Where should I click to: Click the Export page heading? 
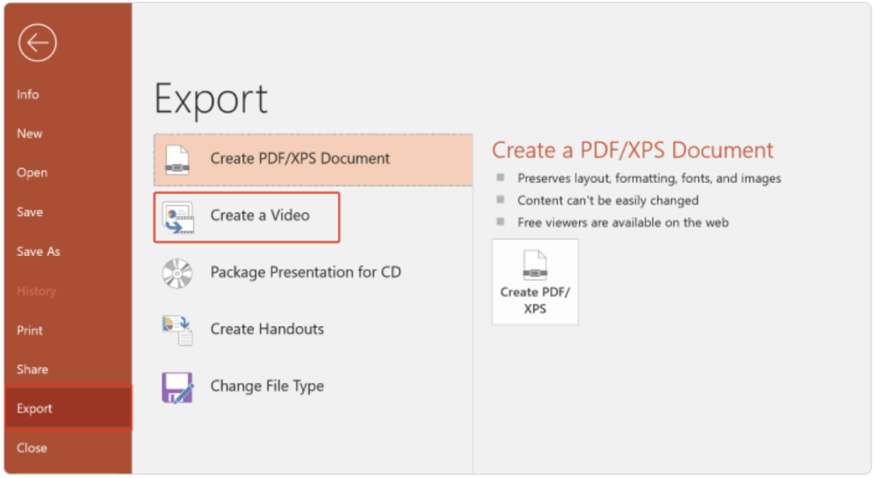pyautogui.click(x=211, y=99)
